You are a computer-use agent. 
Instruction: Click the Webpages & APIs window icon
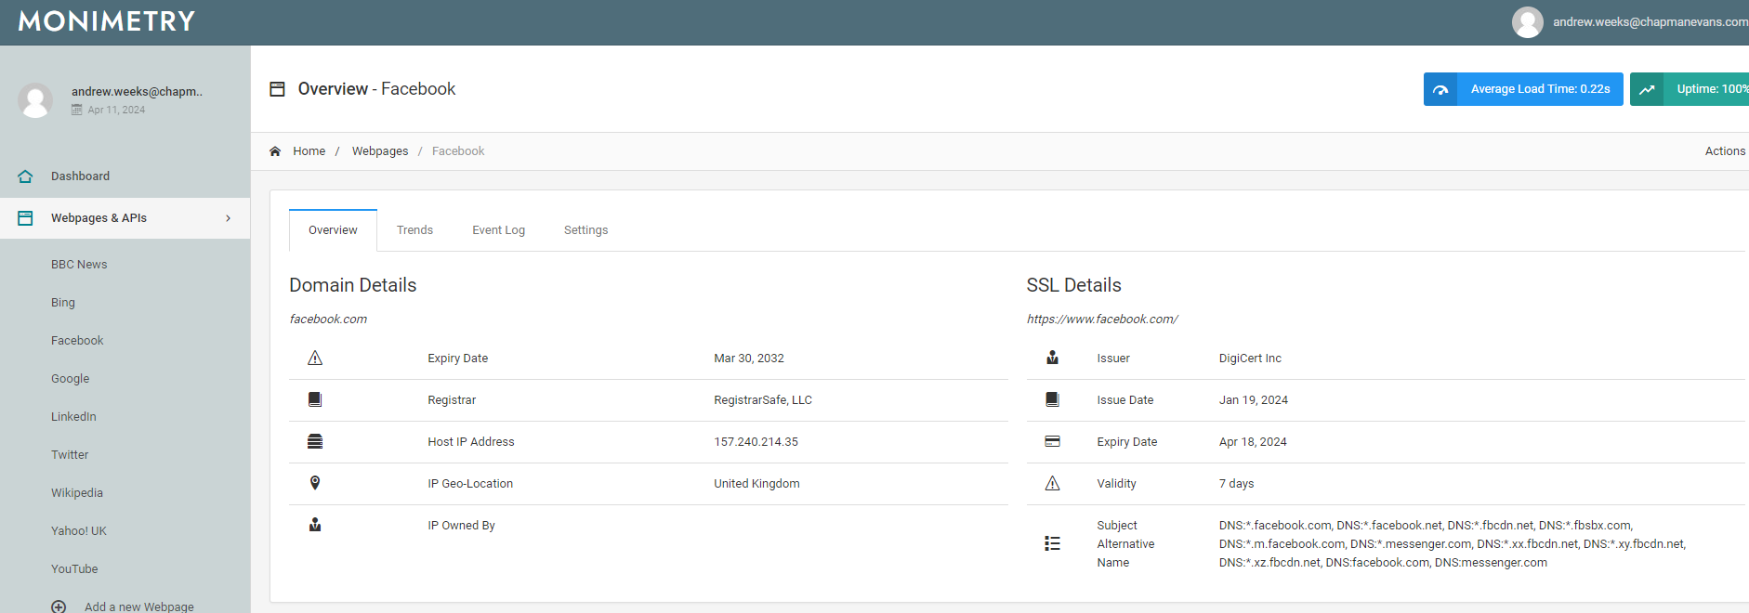pyautogui.click(x=25, y=218)
